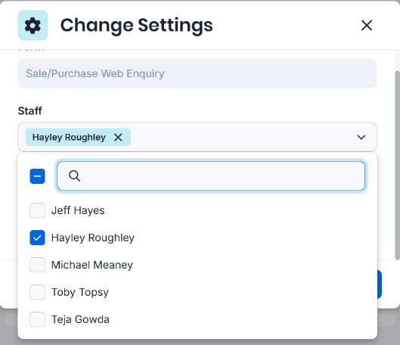
Task: Select Teja Gowda option label
Action: (x=80, y=319)
